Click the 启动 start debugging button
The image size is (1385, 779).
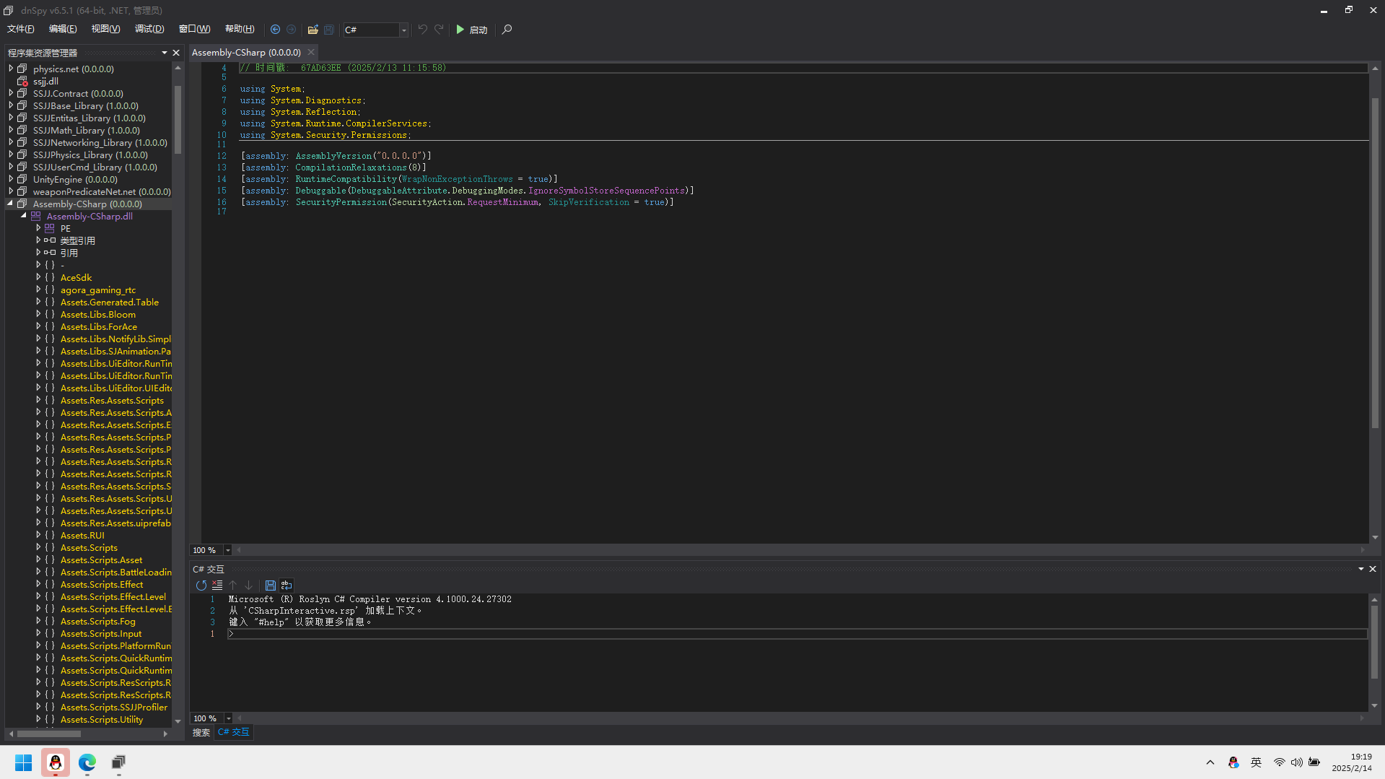pyautogui.click(x=472, y=30)
